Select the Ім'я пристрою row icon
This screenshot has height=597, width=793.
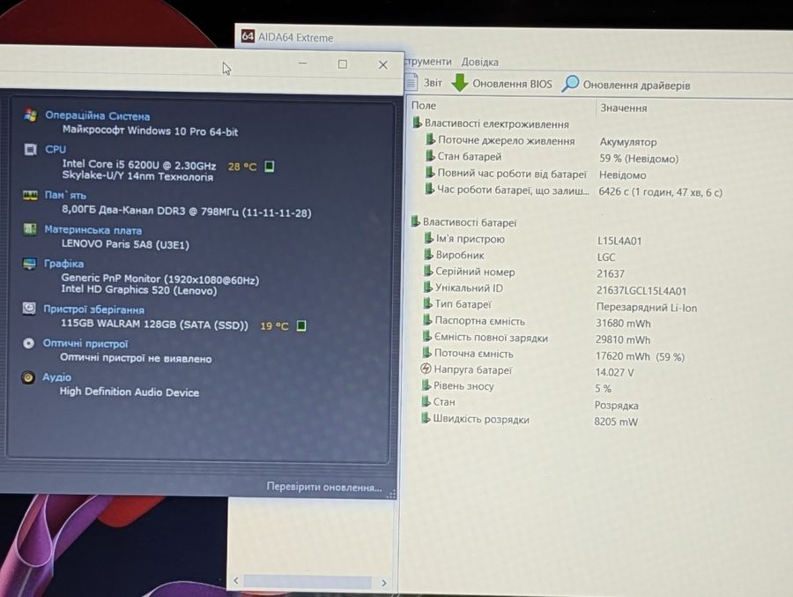pyautogui.click(x=428, y=237)
